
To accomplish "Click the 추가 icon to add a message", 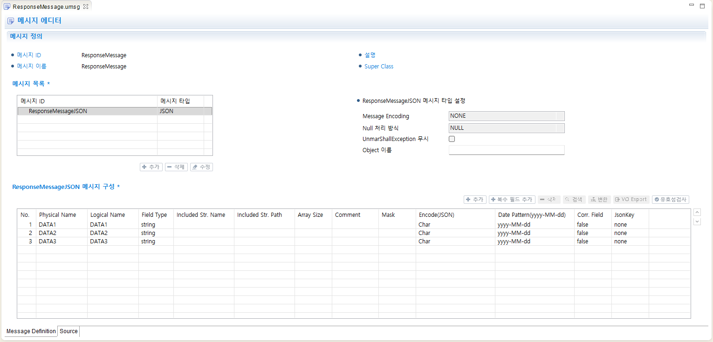I will coord(151,167).
